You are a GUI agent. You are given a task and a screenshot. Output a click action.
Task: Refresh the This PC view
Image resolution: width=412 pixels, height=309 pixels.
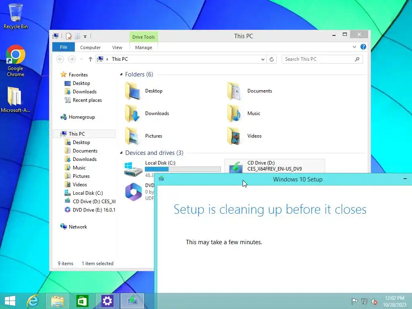[272, 60]
